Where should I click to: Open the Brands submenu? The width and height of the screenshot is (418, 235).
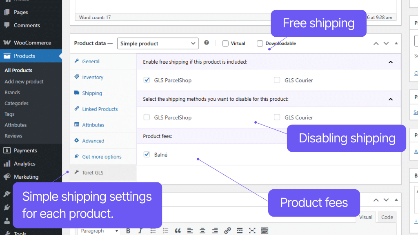(x=12, y=93)
